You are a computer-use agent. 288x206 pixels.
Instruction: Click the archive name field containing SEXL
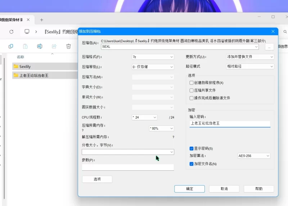point(180,47)
